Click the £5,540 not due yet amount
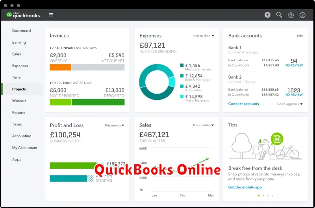The image size is (315, 208). click(x=116, y=55)
